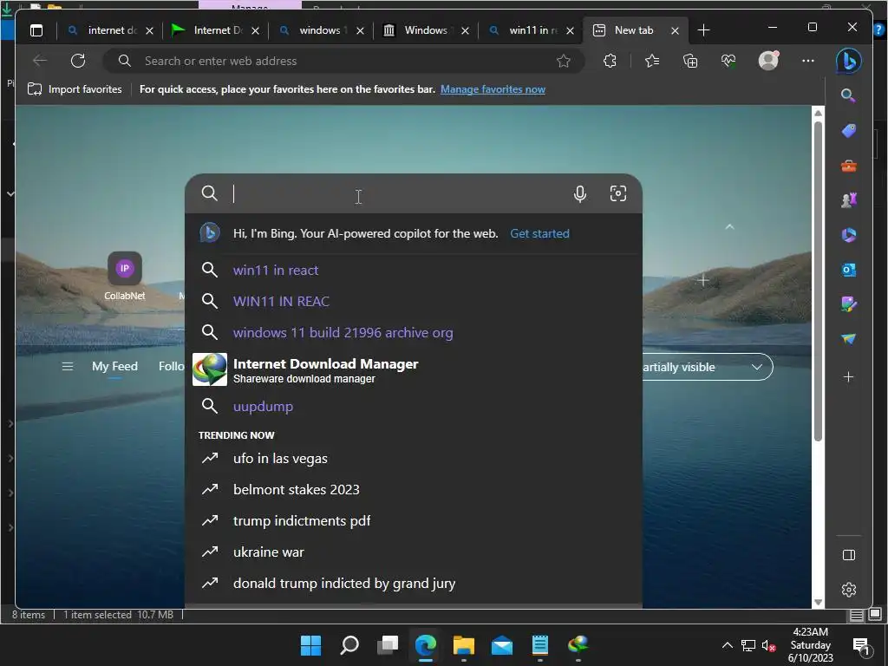
Task: Select trending 'belmont stakes 2023'
Action: pos(414,489)
